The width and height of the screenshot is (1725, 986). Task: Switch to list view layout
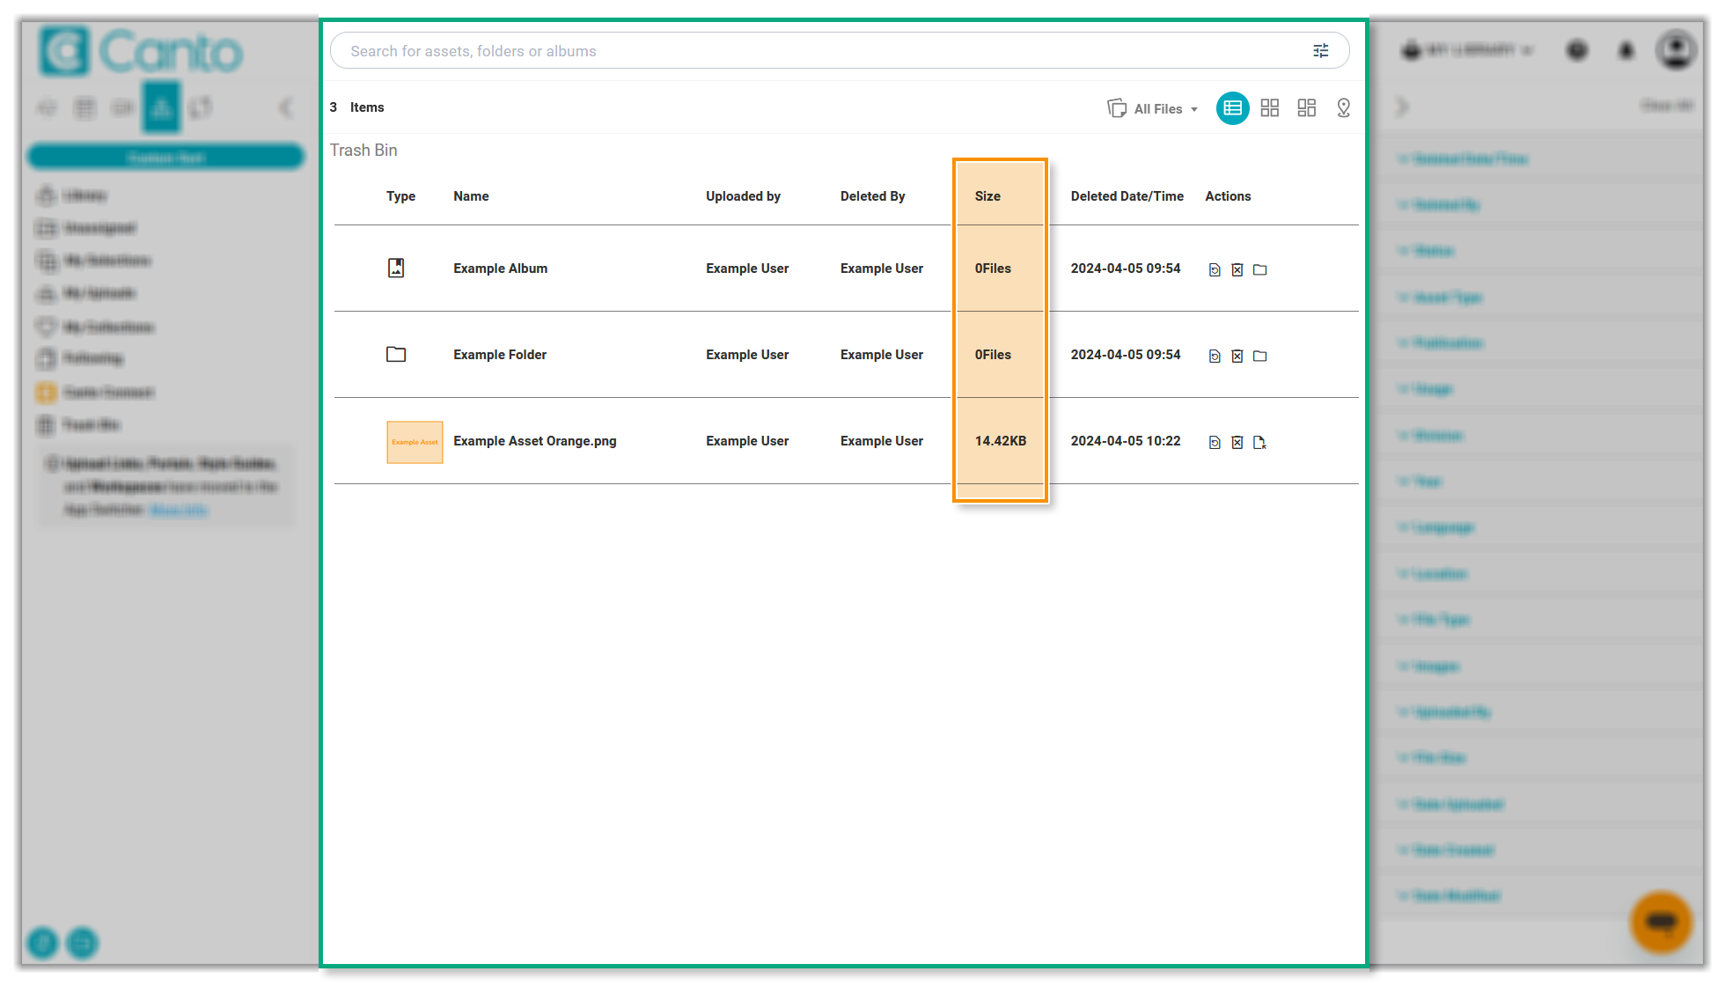click(x=1232, y=108)
